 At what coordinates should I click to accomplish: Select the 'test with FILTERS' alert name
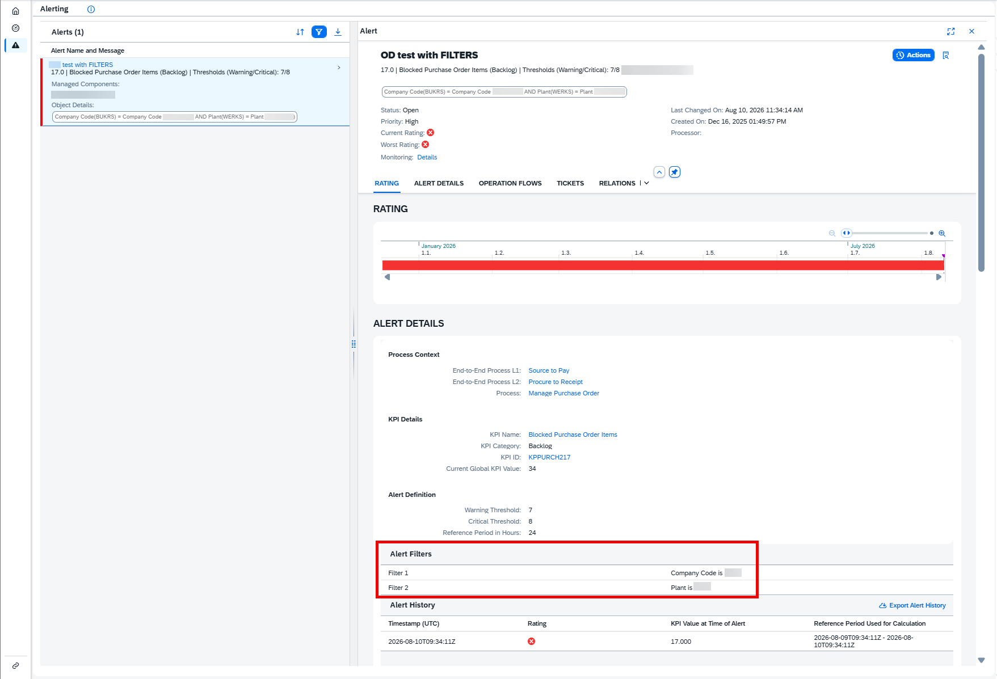coord(87,65)
